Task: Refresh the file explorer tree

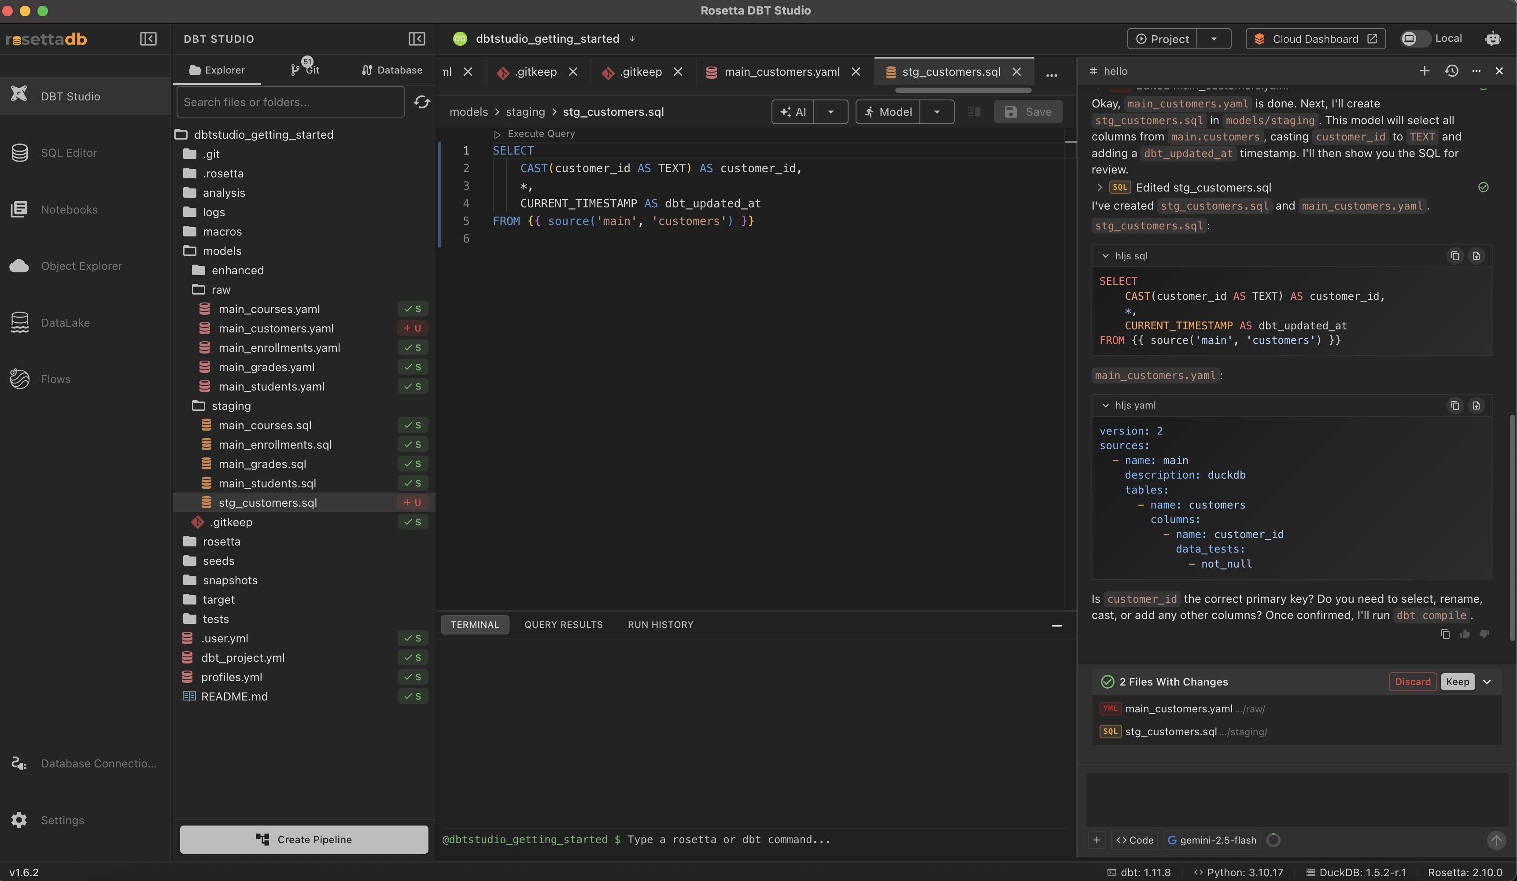Action: tap(421, 102)
